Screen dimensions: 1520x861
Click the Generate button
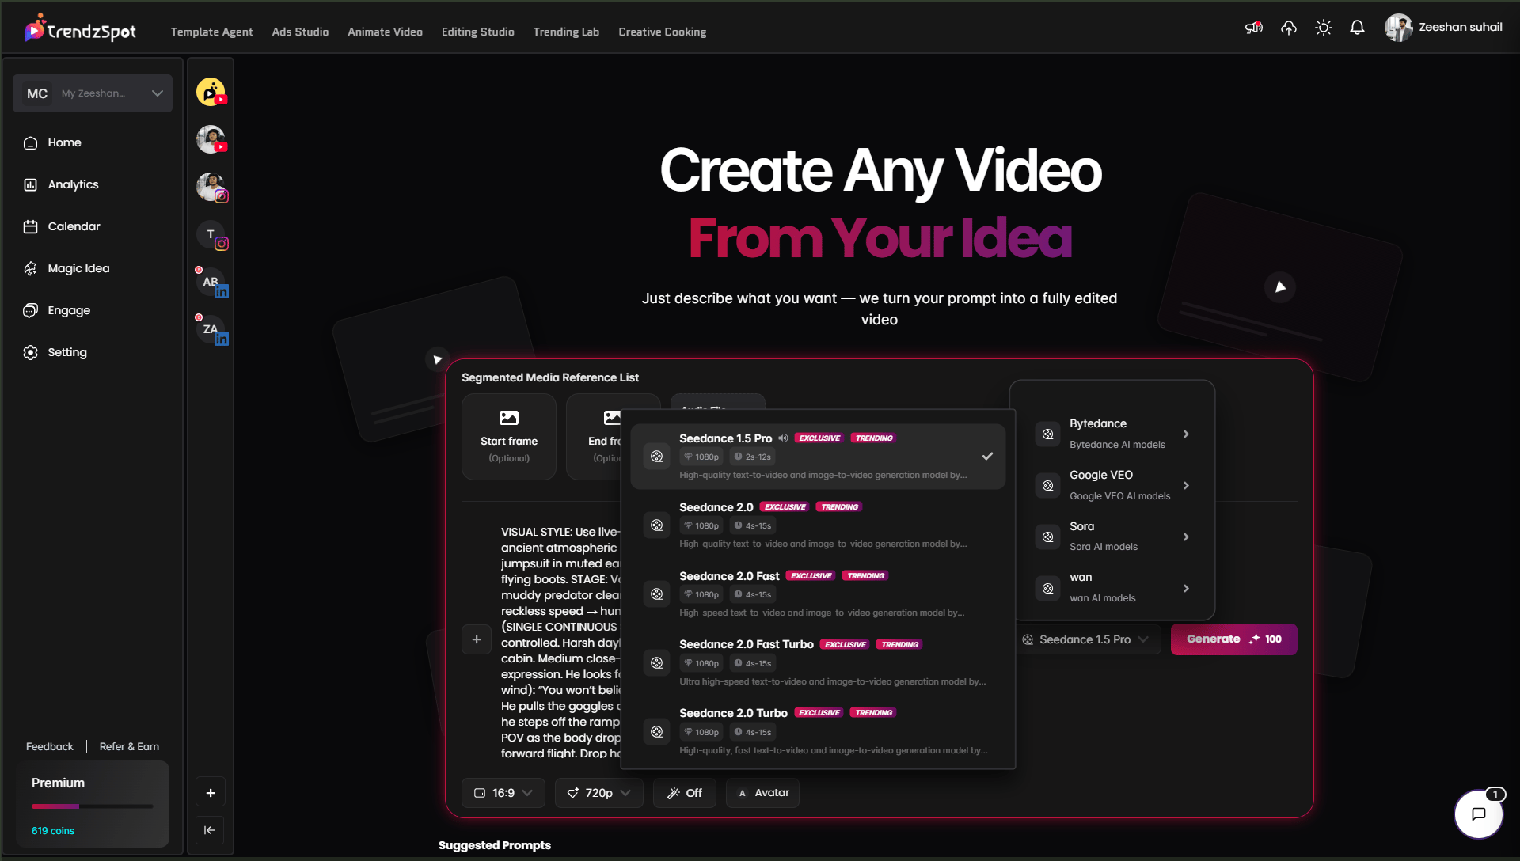coord(1233,639)
